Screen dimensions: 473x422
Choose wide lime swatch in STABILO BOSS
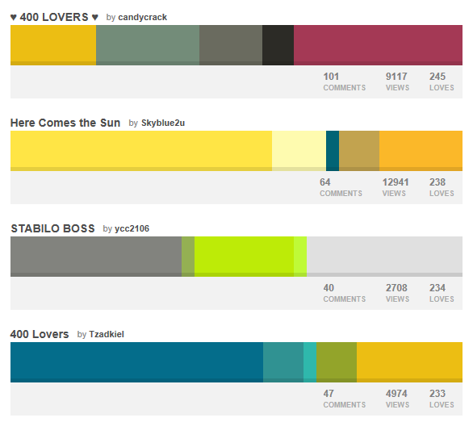tap(244, 257)
